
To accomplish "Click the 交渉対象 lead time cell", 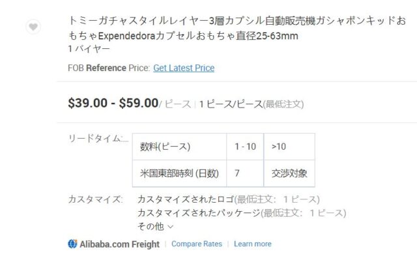I will (x=289, y=173).
